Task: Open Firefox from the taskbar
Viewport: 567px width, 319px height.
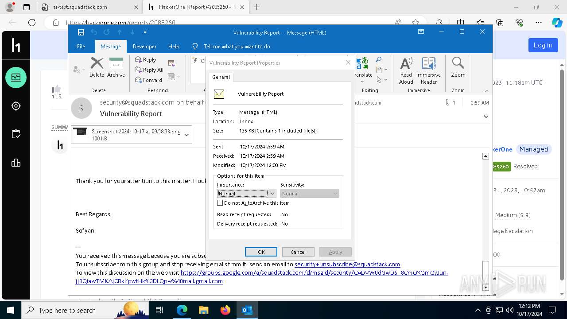Action: [x=225, y=310]
